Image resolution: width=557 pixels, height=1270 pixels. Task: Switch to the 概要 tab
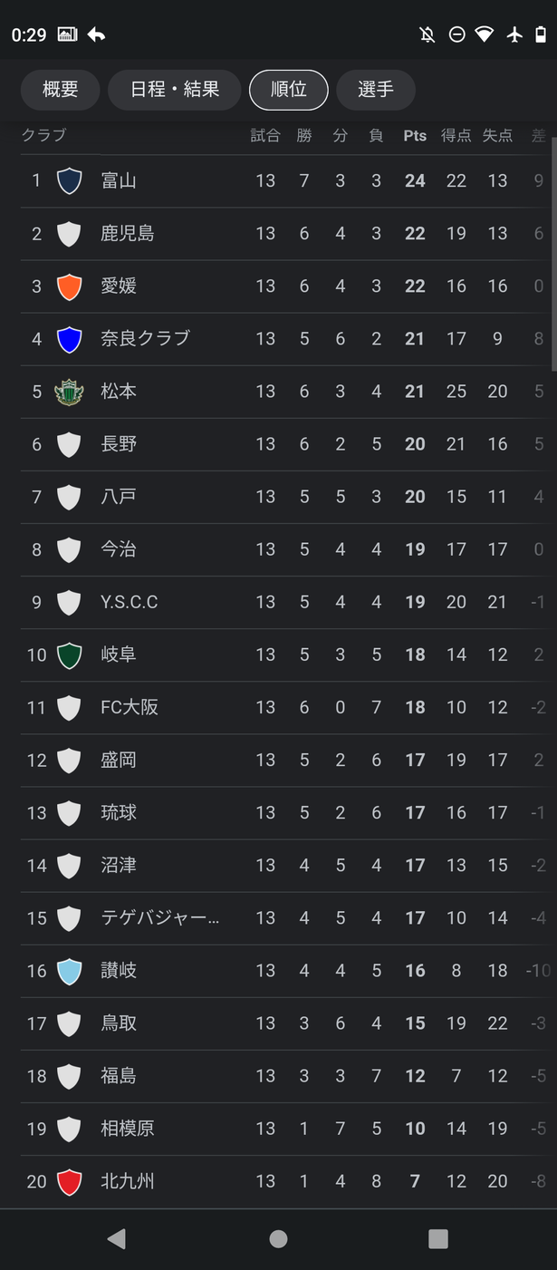coord(61,90)
